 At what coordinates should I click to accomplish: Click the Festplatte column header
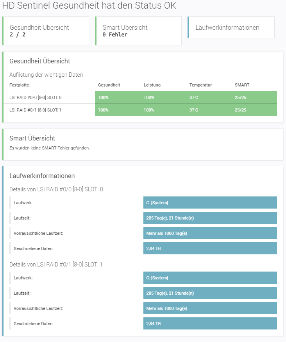19,85
